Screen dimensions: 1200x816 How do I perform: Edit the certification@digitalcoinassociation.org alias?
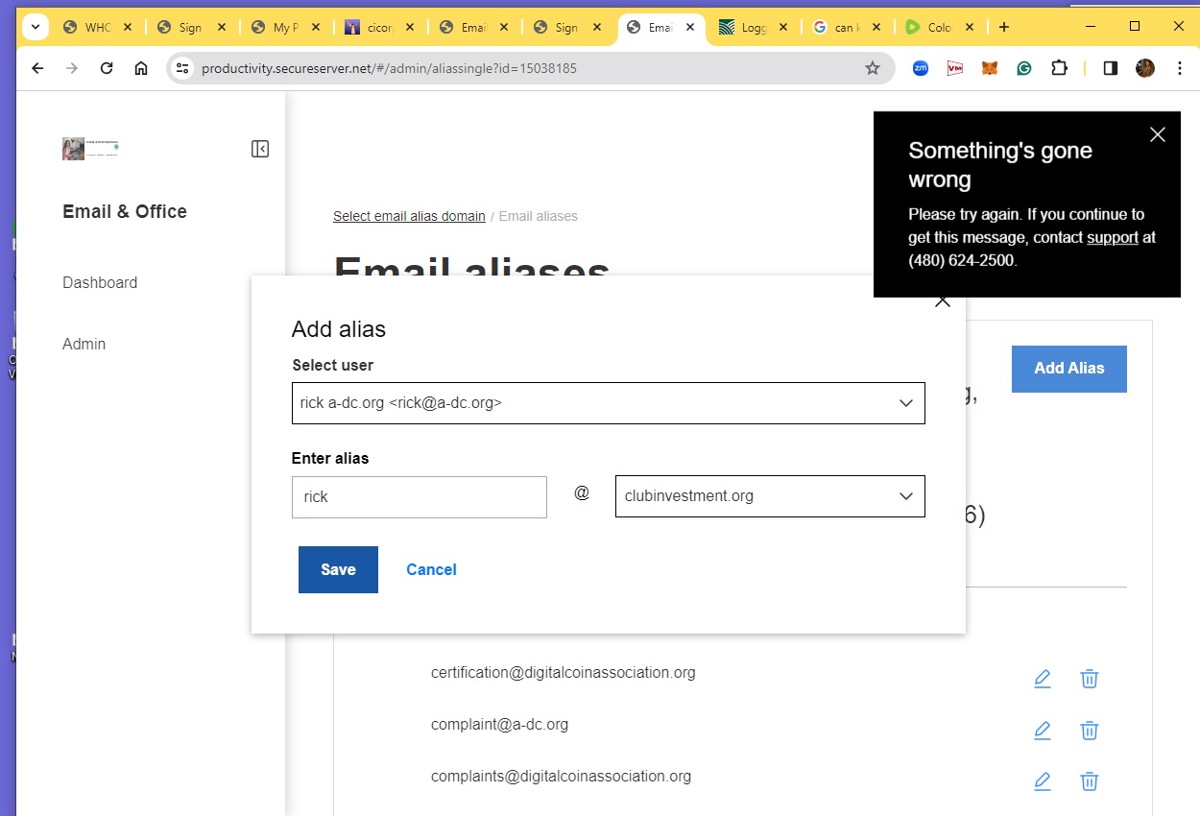pyautogui.click(x=1043, y=679)
